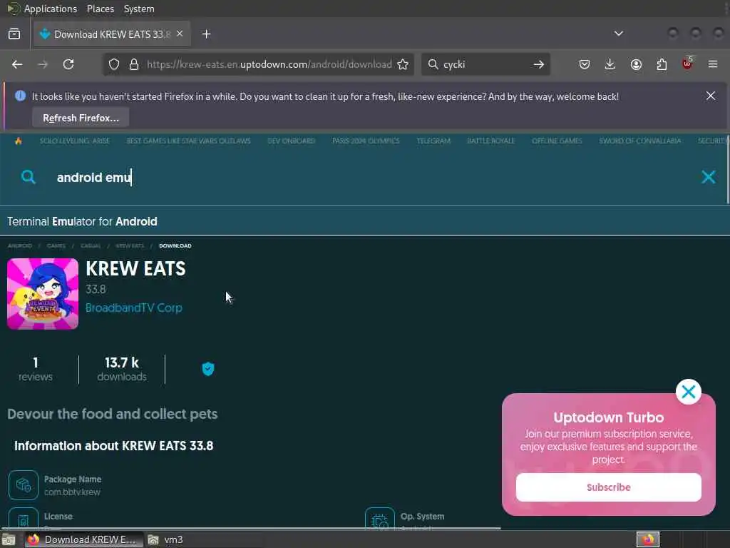Dismiss the Refresh Firefox notification bar
Screen dimensions: 730x548
pyautogui.click(x=711, y=96)
